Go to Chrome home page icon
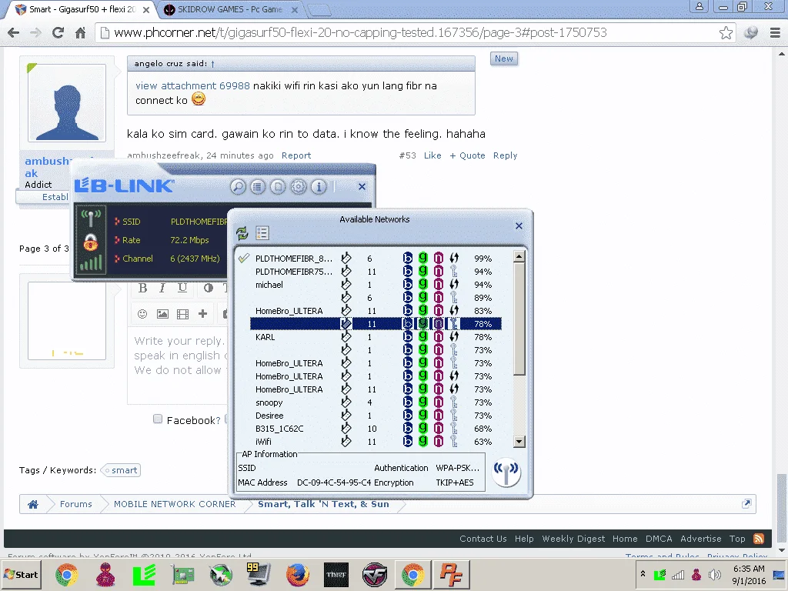 [x=80, y=33]
